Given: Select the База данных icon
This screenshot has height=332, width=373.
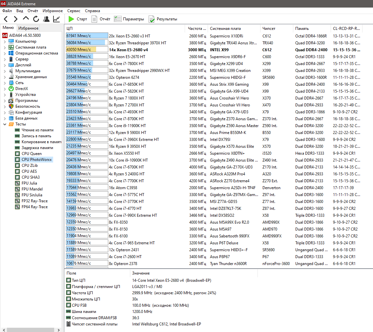Looking at the screenshot, I should point(11,118).
